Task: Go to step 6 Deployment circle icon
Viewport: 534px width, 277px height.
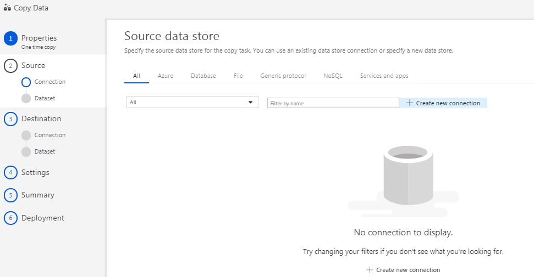Action: tap(10, 218)
